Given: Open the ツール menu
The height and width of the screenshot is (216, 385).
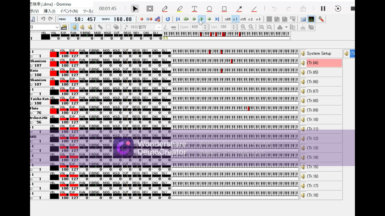Looking at the screenshot, I should tap(88, 11).
